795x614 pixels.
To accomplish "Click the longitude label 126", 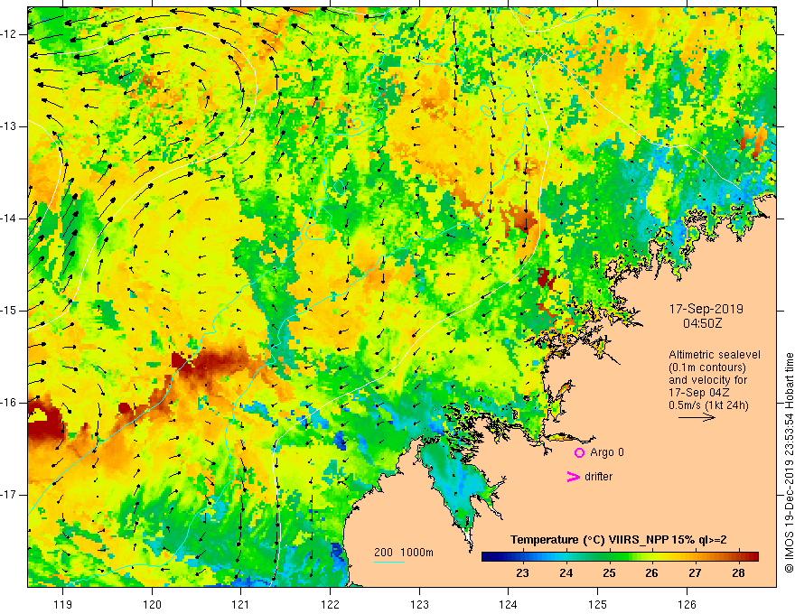I will tap(687, 604).
